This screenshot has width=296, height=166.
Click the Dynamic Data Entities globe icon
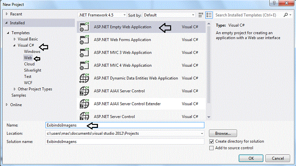84,78
